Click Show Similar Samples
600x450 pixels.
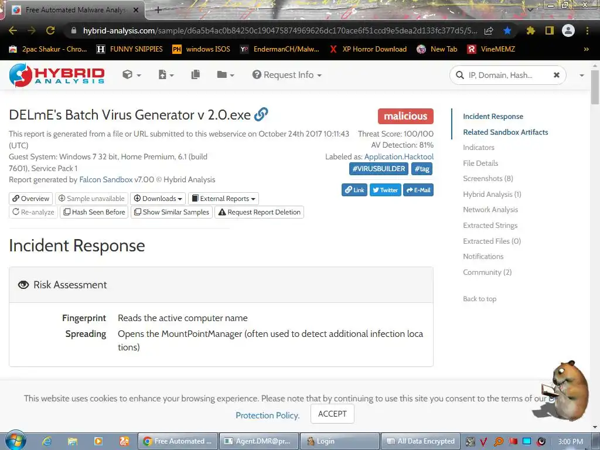point(172,212)
